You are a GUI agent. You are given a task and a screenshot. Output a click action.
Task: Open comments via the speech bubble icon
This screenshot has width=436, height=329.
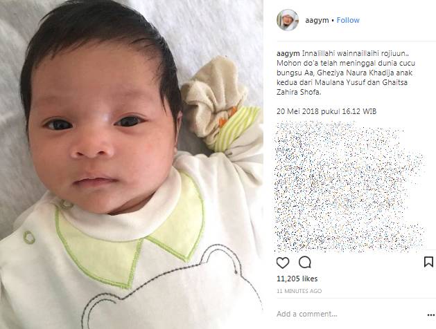pos(305,262)
